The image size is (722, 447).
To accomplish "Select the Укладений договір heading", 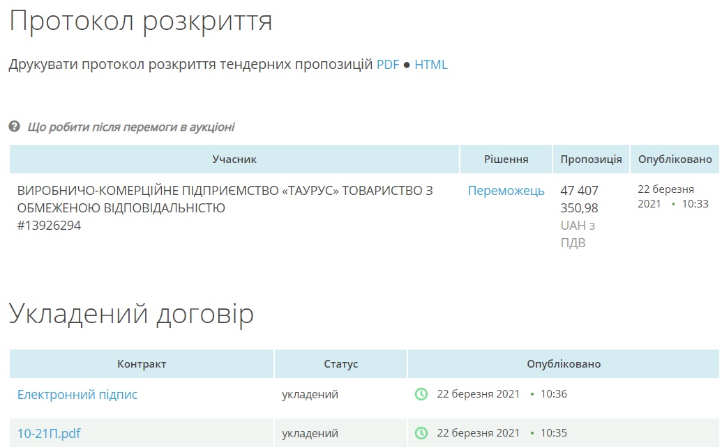I will 131,315.
